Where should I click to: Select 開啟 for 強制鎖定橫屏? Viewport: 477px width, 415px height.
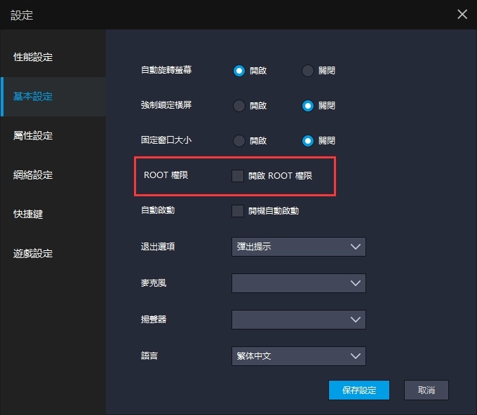pyautogui.click(x=239, y=105)
